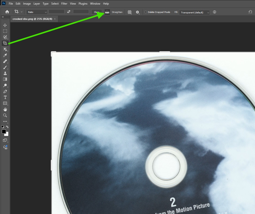This screenshot has height=214, width=255.
Task: Select the Move tool
Action: 5,25
